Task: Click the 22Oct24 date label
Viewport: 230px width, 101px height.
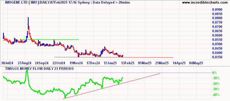Action: [59, 63]
